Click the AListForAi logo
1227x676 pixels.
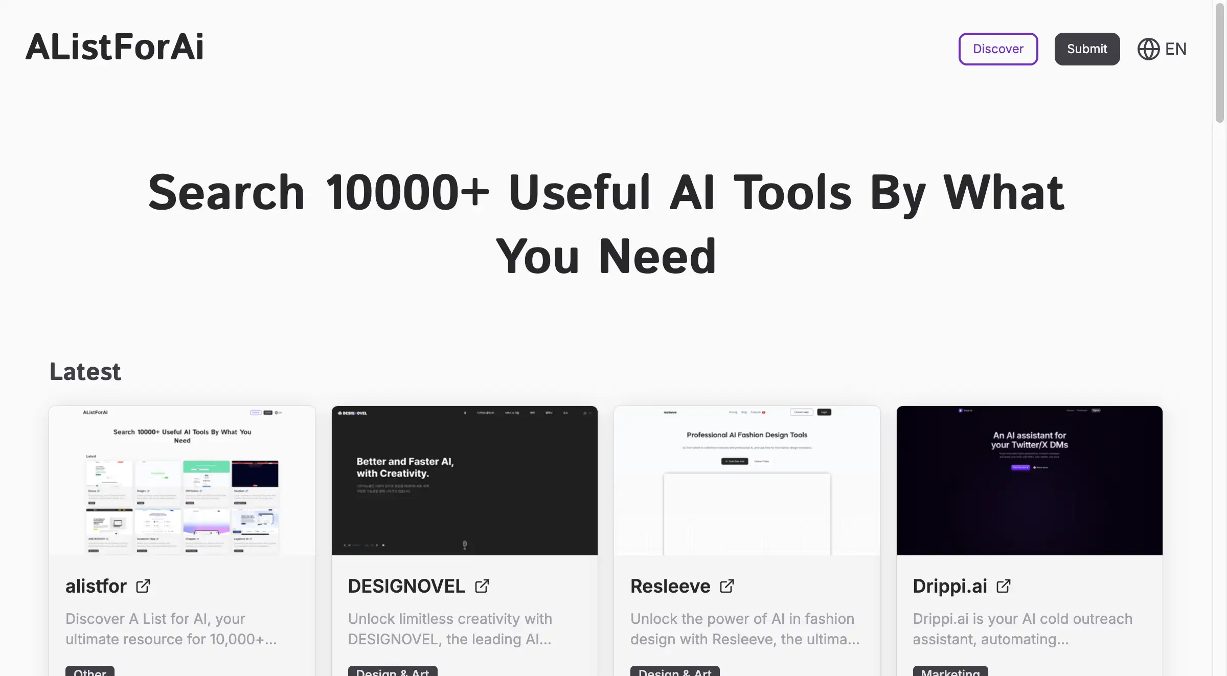point(115,47)
